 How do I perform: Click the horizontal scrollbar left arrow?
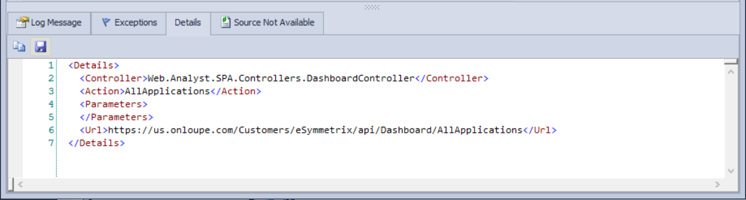coord(19,184)
